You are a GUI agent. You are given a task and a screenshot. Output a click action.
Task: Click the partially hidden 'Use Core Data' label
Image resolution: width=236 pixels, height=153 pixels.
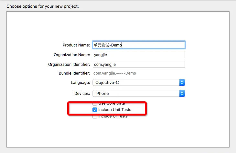112,104
